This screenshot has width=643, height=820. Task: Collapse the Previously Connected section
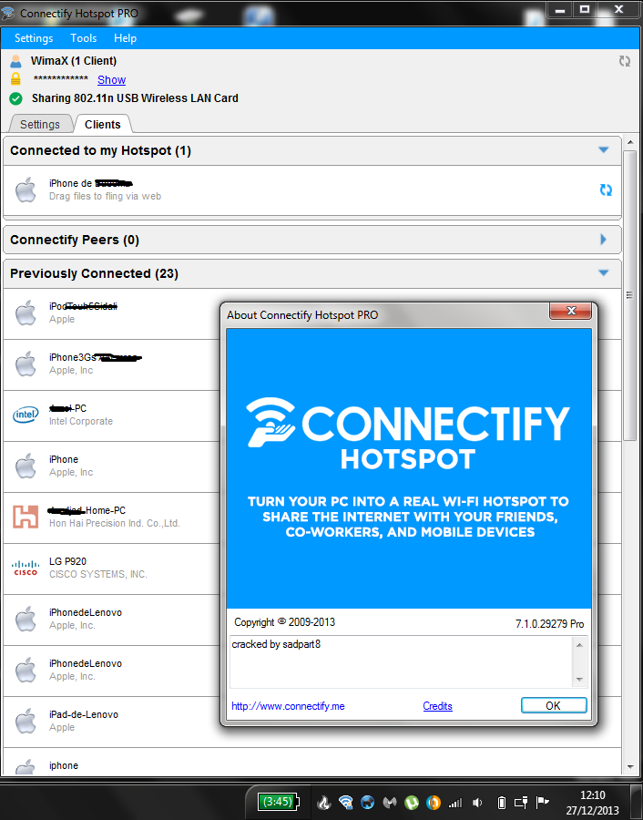click(603, 273)
